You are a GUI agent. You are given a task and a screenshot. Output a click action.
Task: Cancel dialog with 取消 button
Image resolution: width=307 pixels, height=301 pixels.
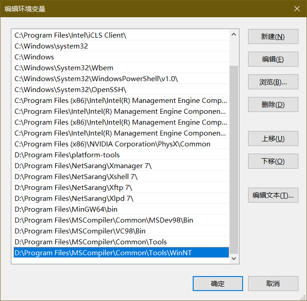coord(273,284)
